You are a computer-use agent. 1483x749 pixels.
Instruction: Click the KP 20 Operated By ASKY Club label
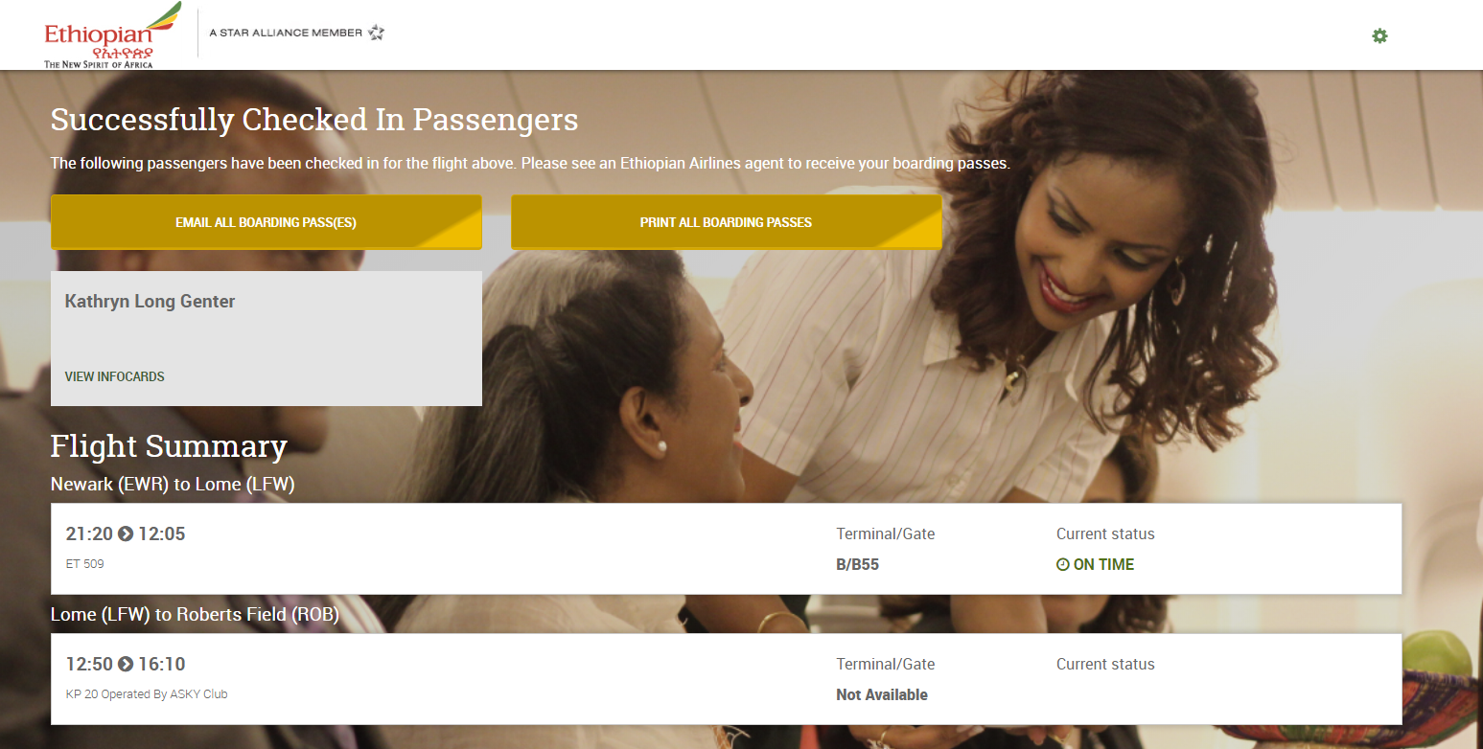(x=147, y=694)
